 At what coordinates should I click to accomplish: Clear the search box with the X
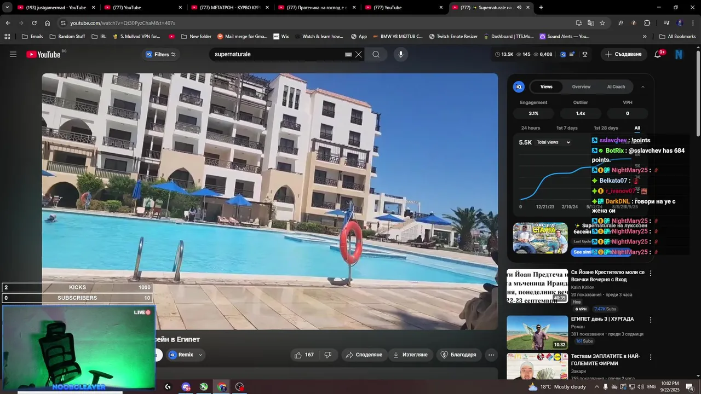(359, 54)
